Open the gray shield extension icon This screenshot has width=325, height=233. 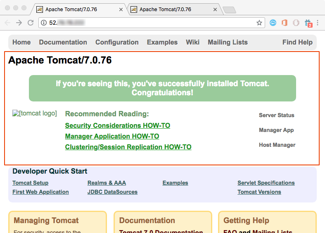[296, 23]
